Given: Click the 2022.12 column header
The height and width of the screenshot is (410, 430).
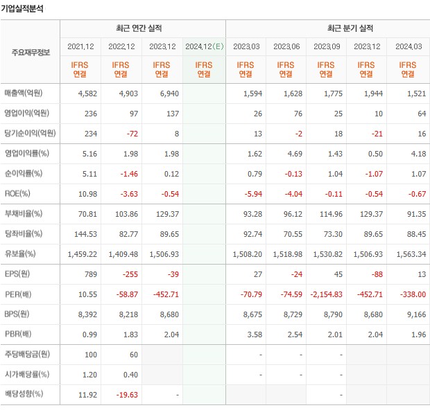Looking at the screenshot, I should 121,46.
